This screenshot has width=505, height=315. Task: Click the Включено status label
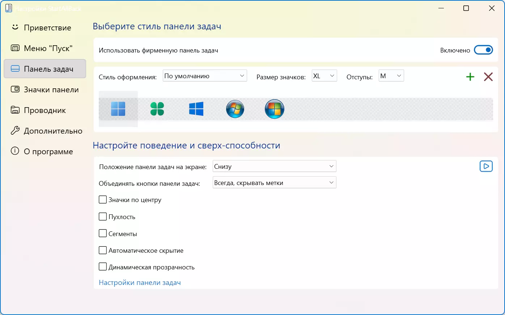point(455,50)
